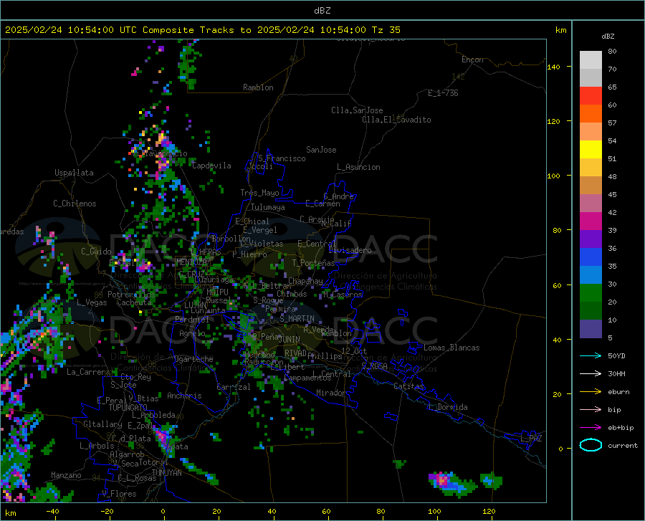The width and height of the screenshot is (645, 521).
Task: Click the white 30HM arrow in legend
Action: (x=591, y=374)
